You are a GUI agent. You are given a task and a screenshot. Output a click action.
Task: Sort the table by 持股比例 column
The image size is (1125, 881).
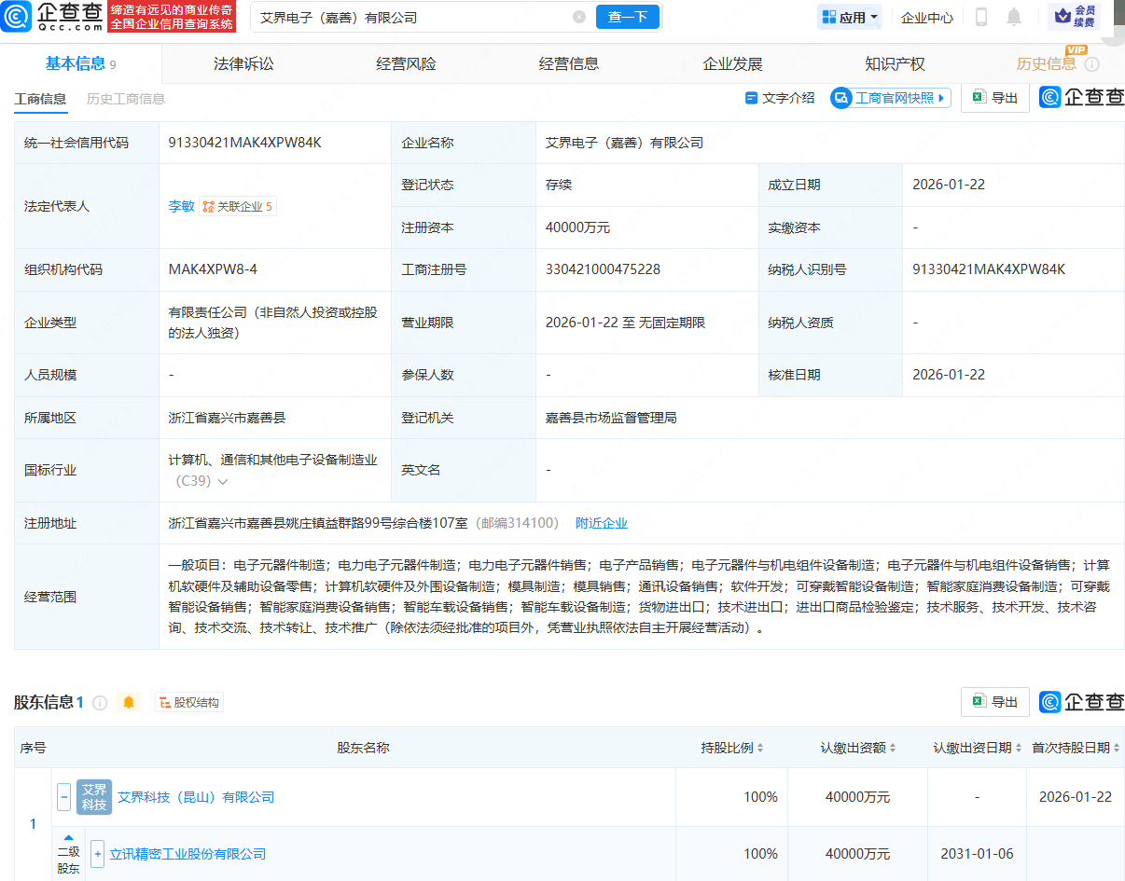click(x=732, y=748)
